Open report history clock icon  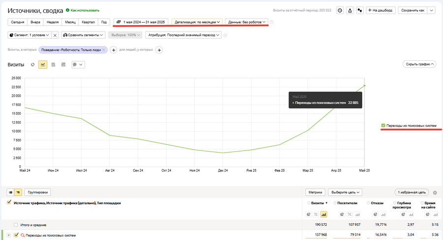pos(340,10)
